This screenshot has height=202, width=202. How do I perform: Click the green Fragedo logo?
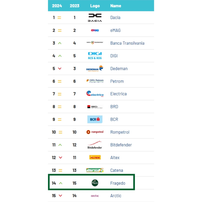pyautogui.click(x=95, y=183)
